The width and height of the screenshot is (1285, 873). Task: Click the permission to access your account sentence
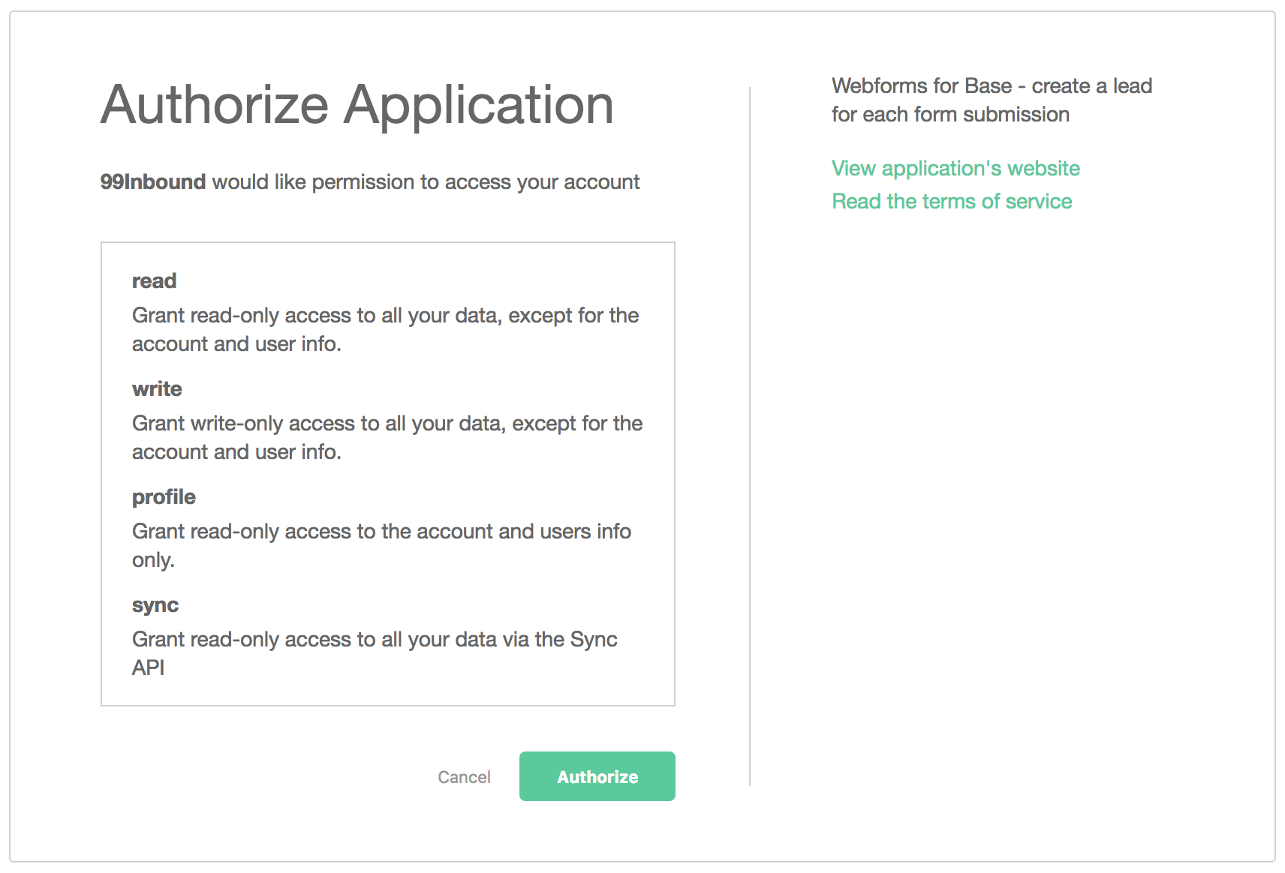426,181
